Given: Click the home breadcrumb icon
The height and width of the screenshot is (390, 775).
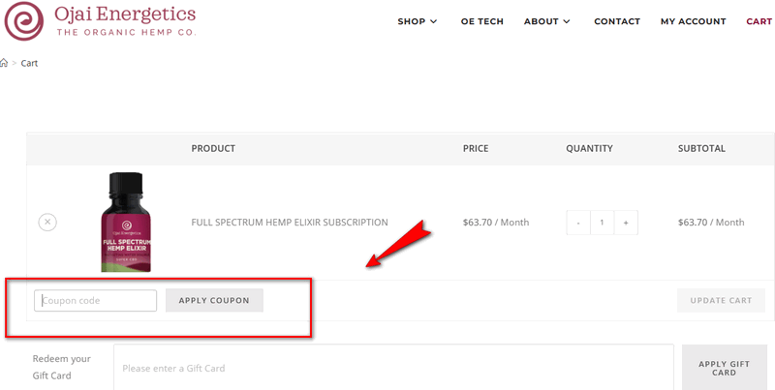Looking at the screenshot, I should 4,64.
